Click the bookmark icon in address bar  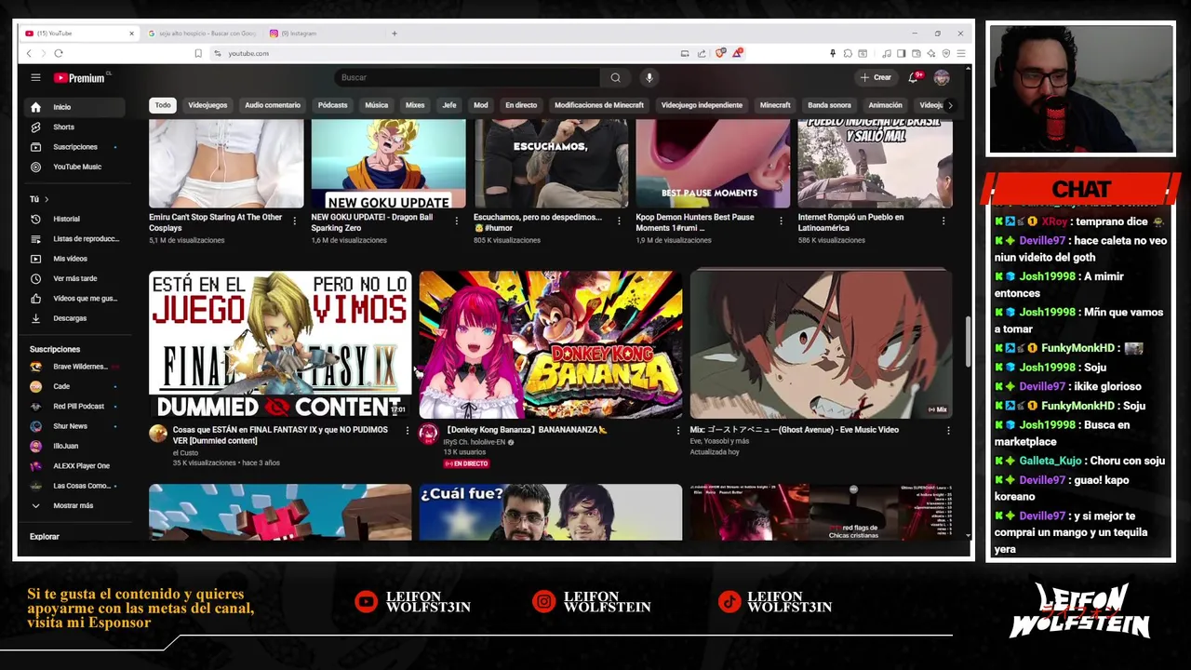point(198,53)
